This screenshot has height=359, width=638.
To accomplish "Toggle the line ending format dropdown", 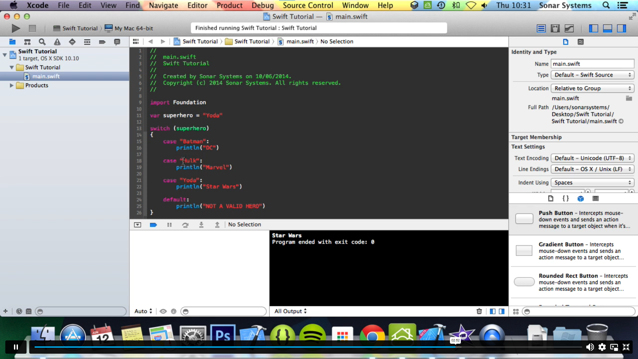I will tap(592, 169).
